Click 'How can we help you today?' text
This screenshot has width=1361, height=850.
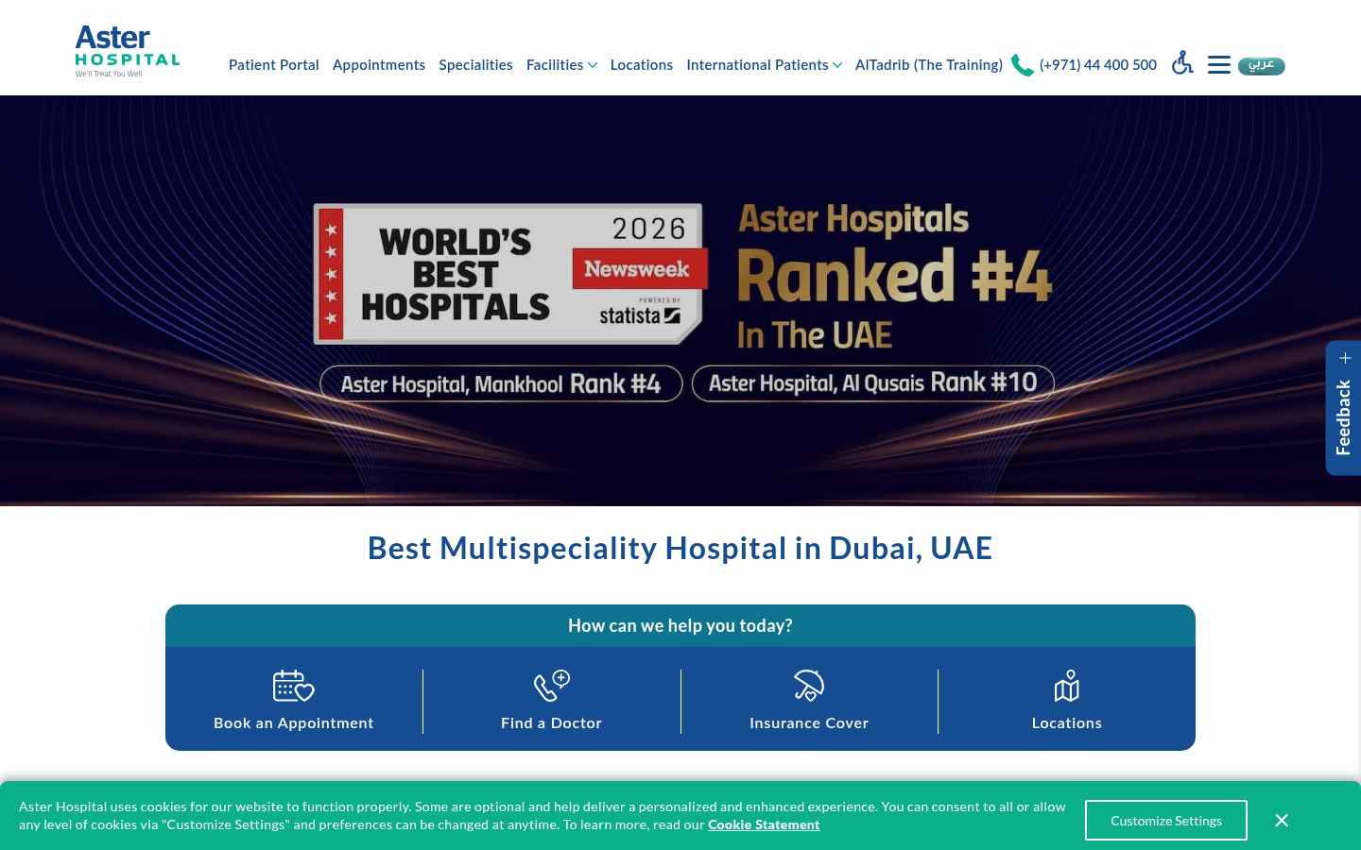click(680, 625)
